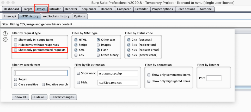This screenshot has height=112, width=251.
Task: Check the Images MIME type
Action: click(98, 45)
